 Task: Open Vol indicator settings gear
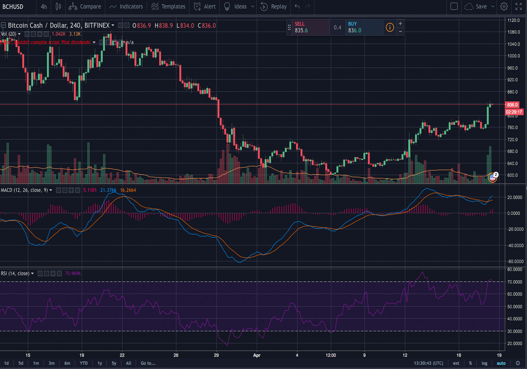point(34,34)
